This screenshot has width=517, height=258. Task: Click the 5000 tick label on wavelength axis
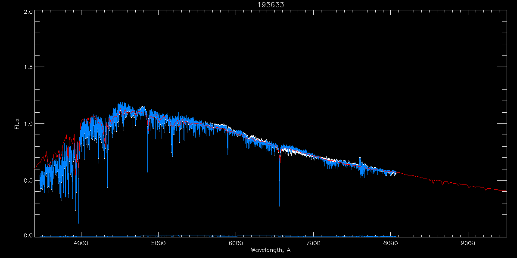click(x=159, y=243)
